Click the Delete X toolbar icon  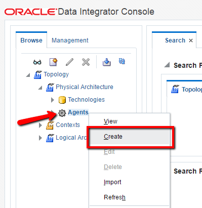point(86,62)
